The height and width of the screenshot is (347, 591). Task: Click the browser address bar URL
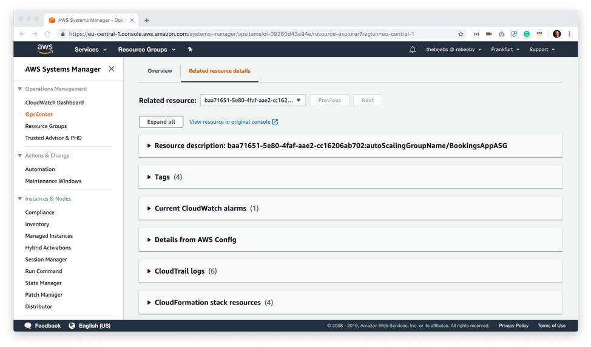[241, 34]
